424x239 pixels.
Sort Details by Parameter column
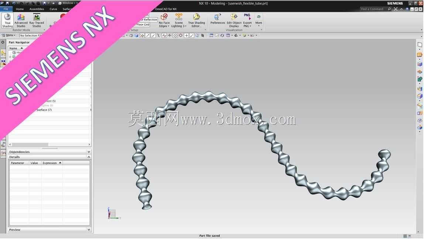pyautogui.click(x=19, y=163)
